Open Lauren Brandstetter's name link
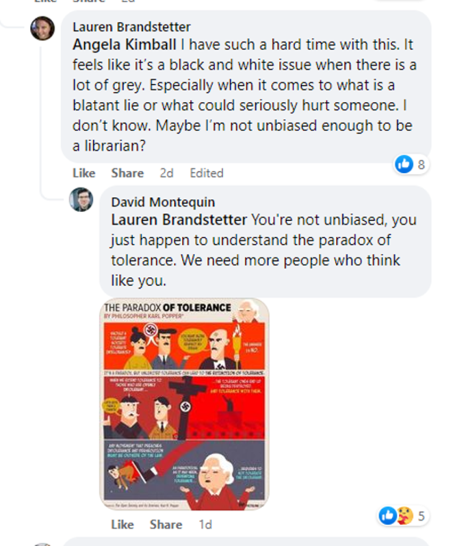The width and height of the screenshot is (468, 546). 132,27
